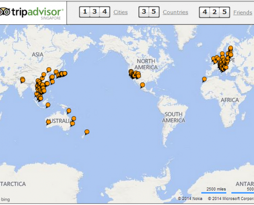Open the Cities link
The image size is (254, 205).
[x=120, y=12]
